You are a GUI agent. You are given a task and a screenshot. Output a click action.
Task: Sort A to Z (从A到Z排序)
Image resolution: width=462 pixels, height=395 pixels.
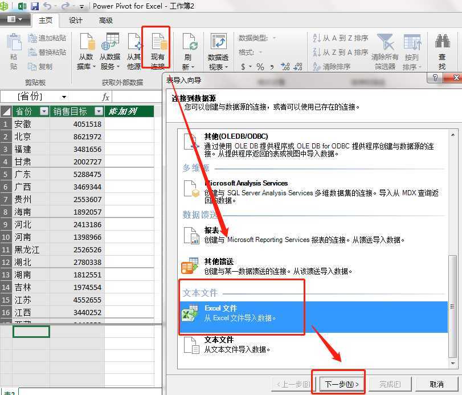point(340,38)
